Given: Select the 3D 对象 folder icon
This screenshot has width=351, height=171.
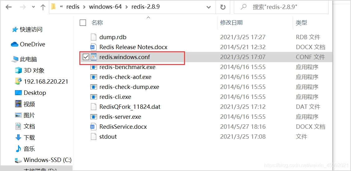Looking at the screenshot, I should pyautogui.click(x=18, y=70).
